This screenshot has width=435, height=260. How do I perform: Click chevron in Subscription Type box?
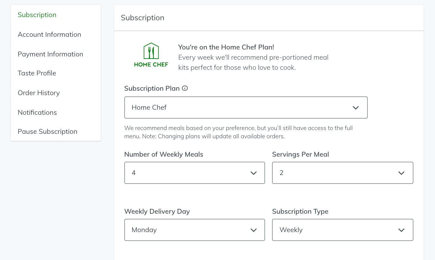point(401,230)
